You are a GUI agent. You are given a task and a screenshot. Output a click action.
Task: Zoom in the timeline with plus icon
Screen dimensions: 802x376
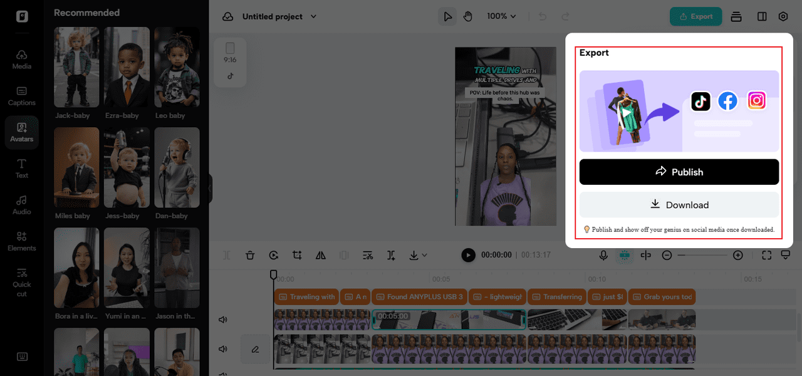point(738,255)
